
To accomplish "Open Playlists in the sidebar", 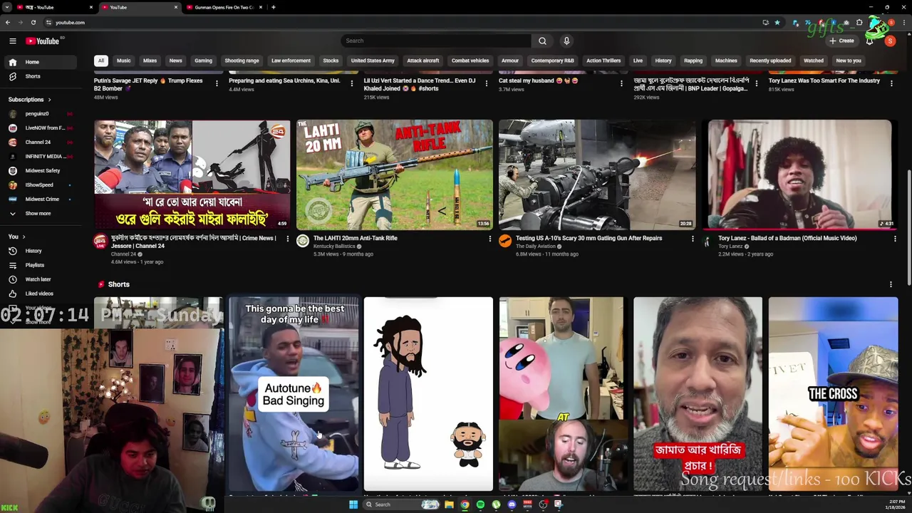I will 41,265.
